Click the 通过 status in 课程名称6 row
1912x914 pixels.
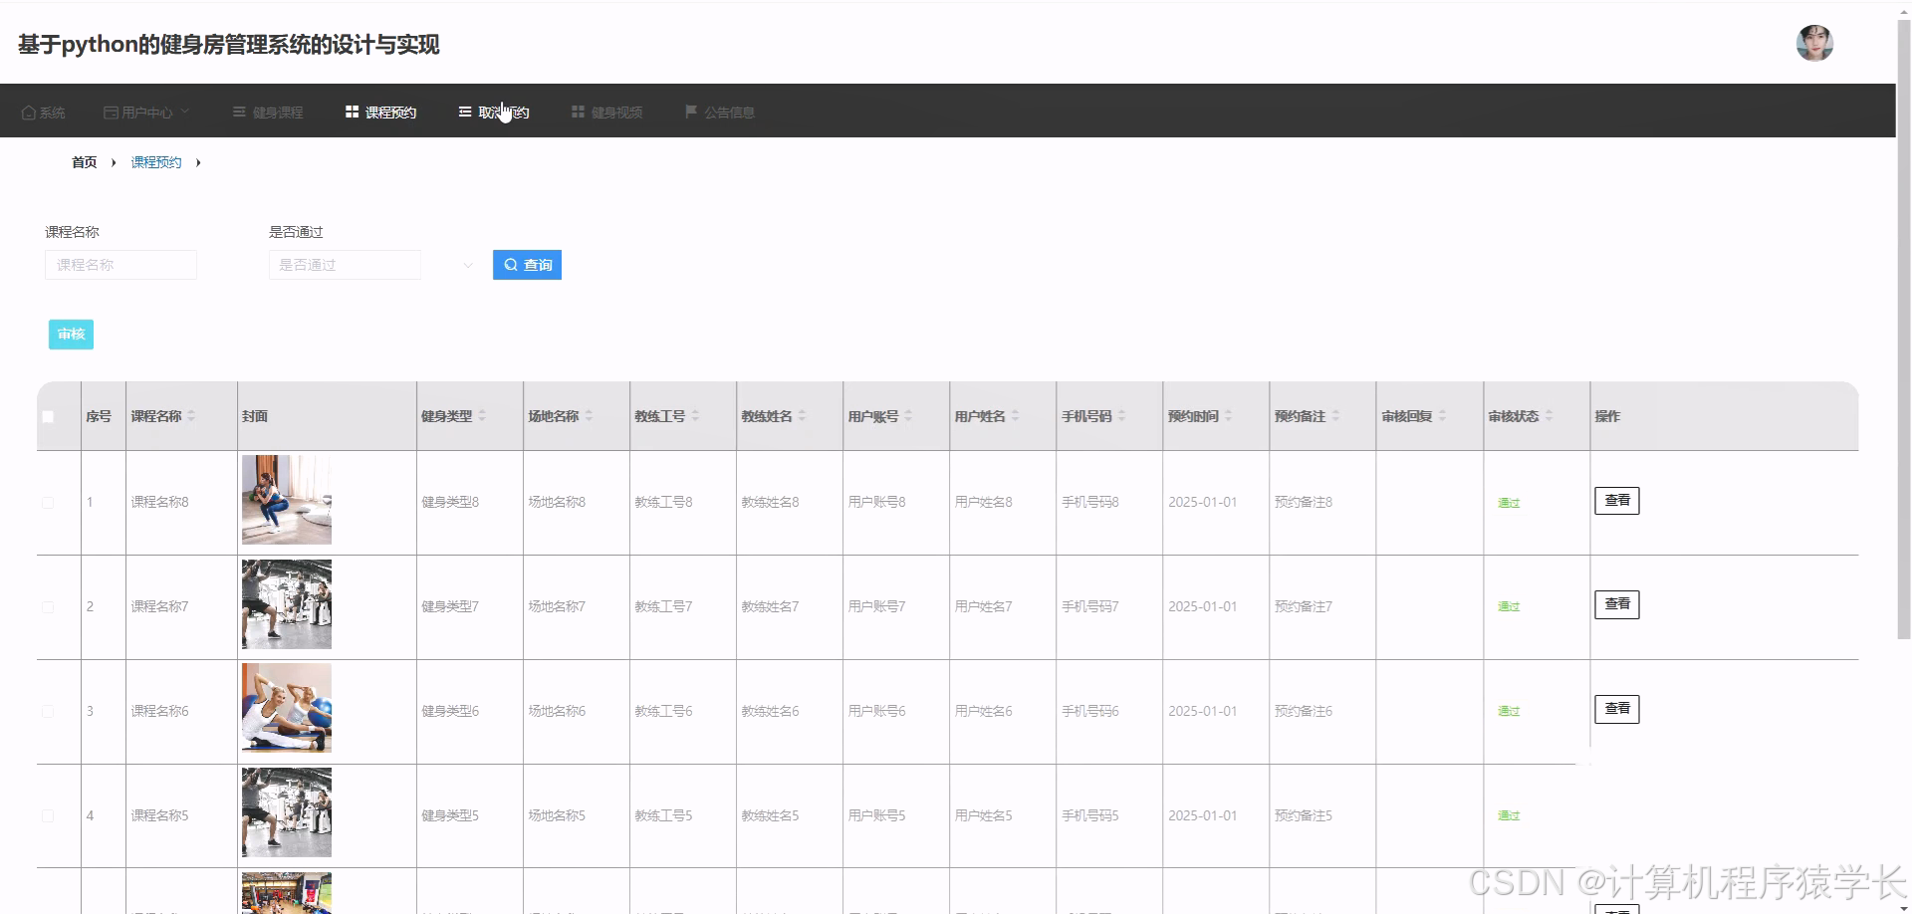click(x=1509, y=712)
